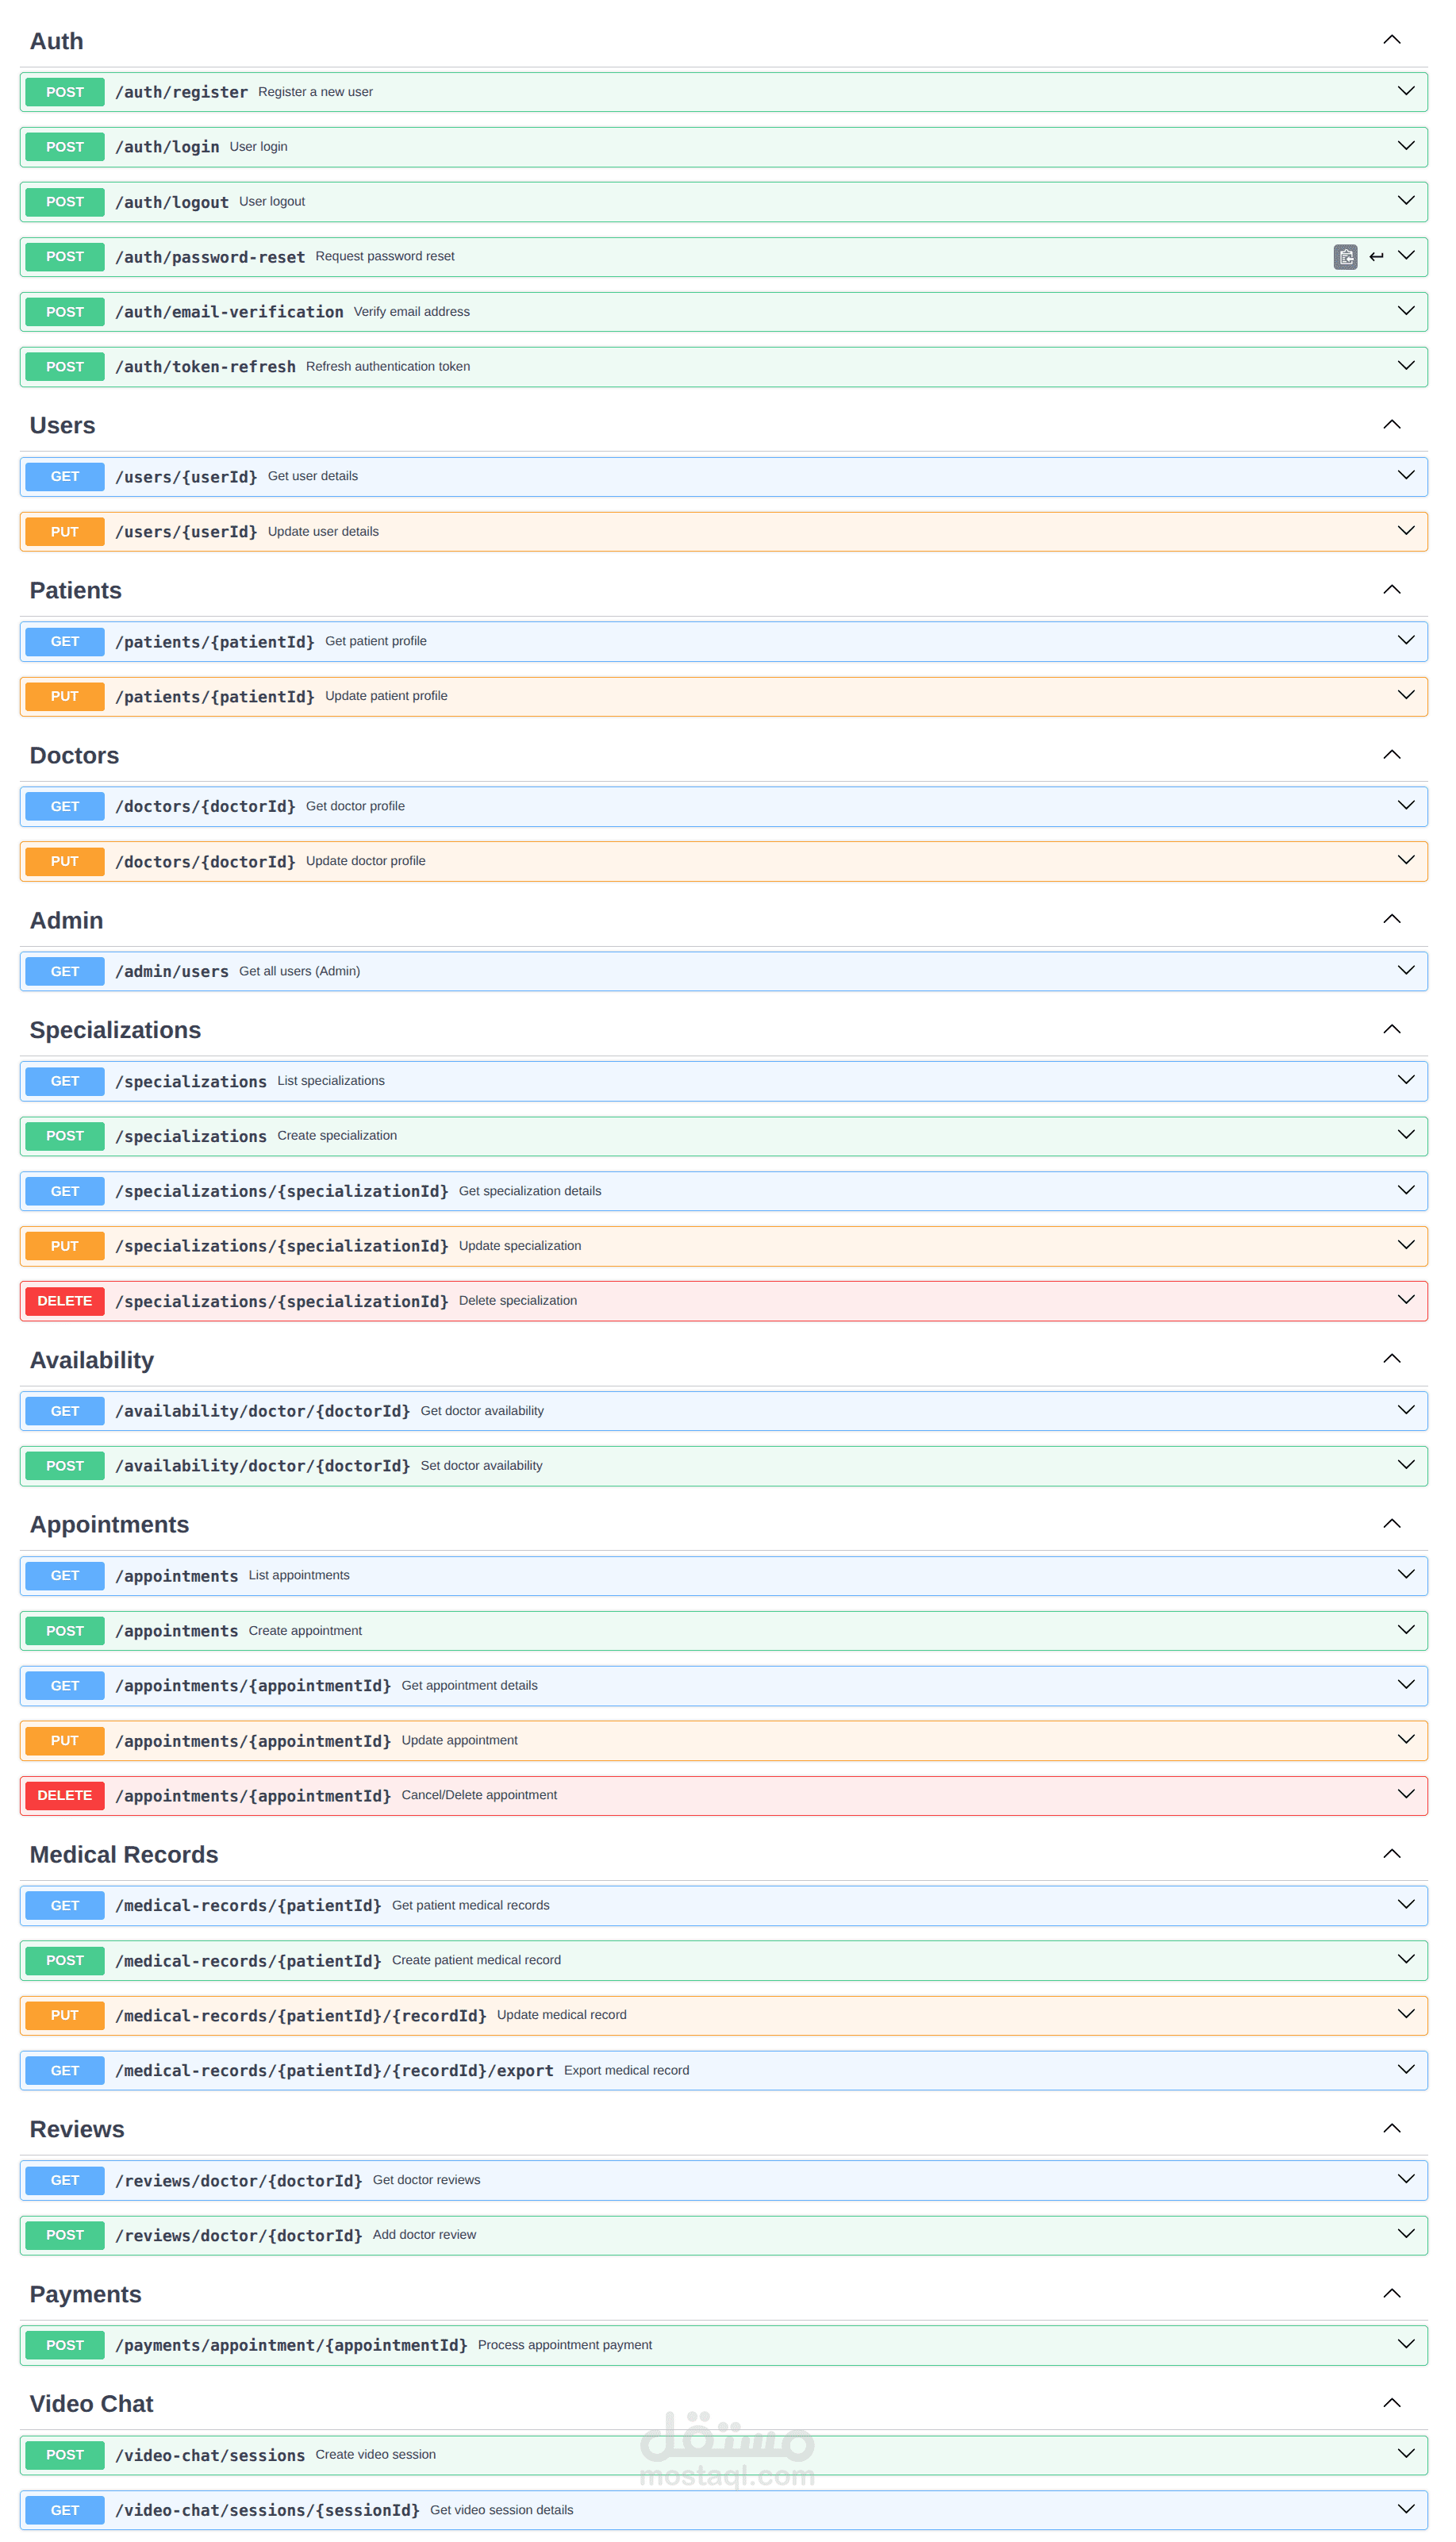Viewport: 1456px width, 2542px height.
Task: Expand the Get all users (Admin) row arrow
Action: click(1407, 971)
